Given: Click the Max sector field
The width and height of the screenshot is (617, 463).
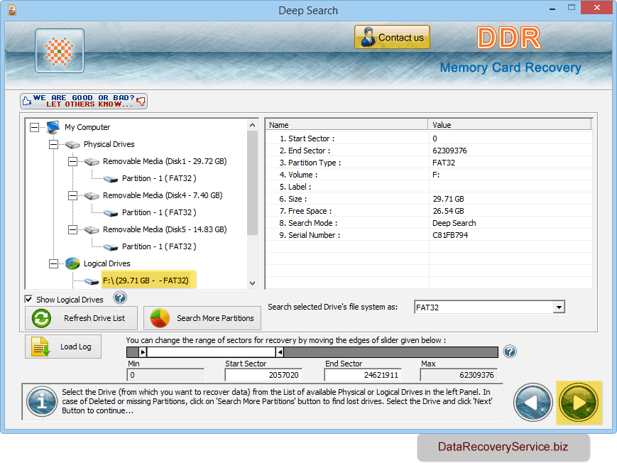Looking at the screenshot, I should click(x=459, y=375).
